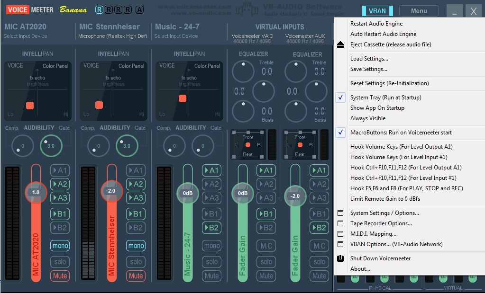
Task: Click the Eject Cassette icon in menu
Action: click(340, 44)
